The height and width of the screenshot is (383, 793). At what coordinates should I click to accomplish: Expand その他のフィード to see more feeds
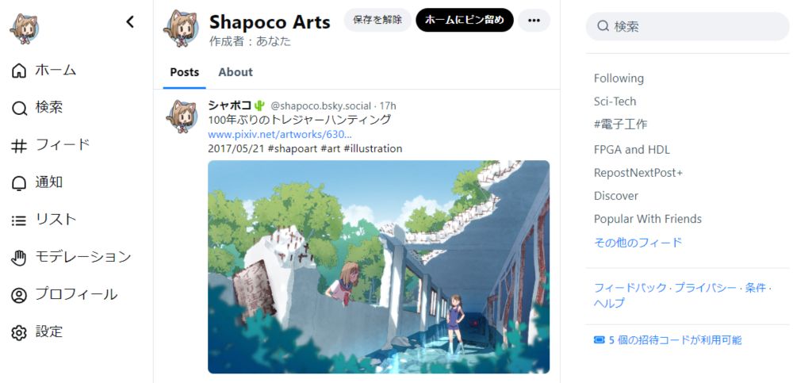coord(638,243)
